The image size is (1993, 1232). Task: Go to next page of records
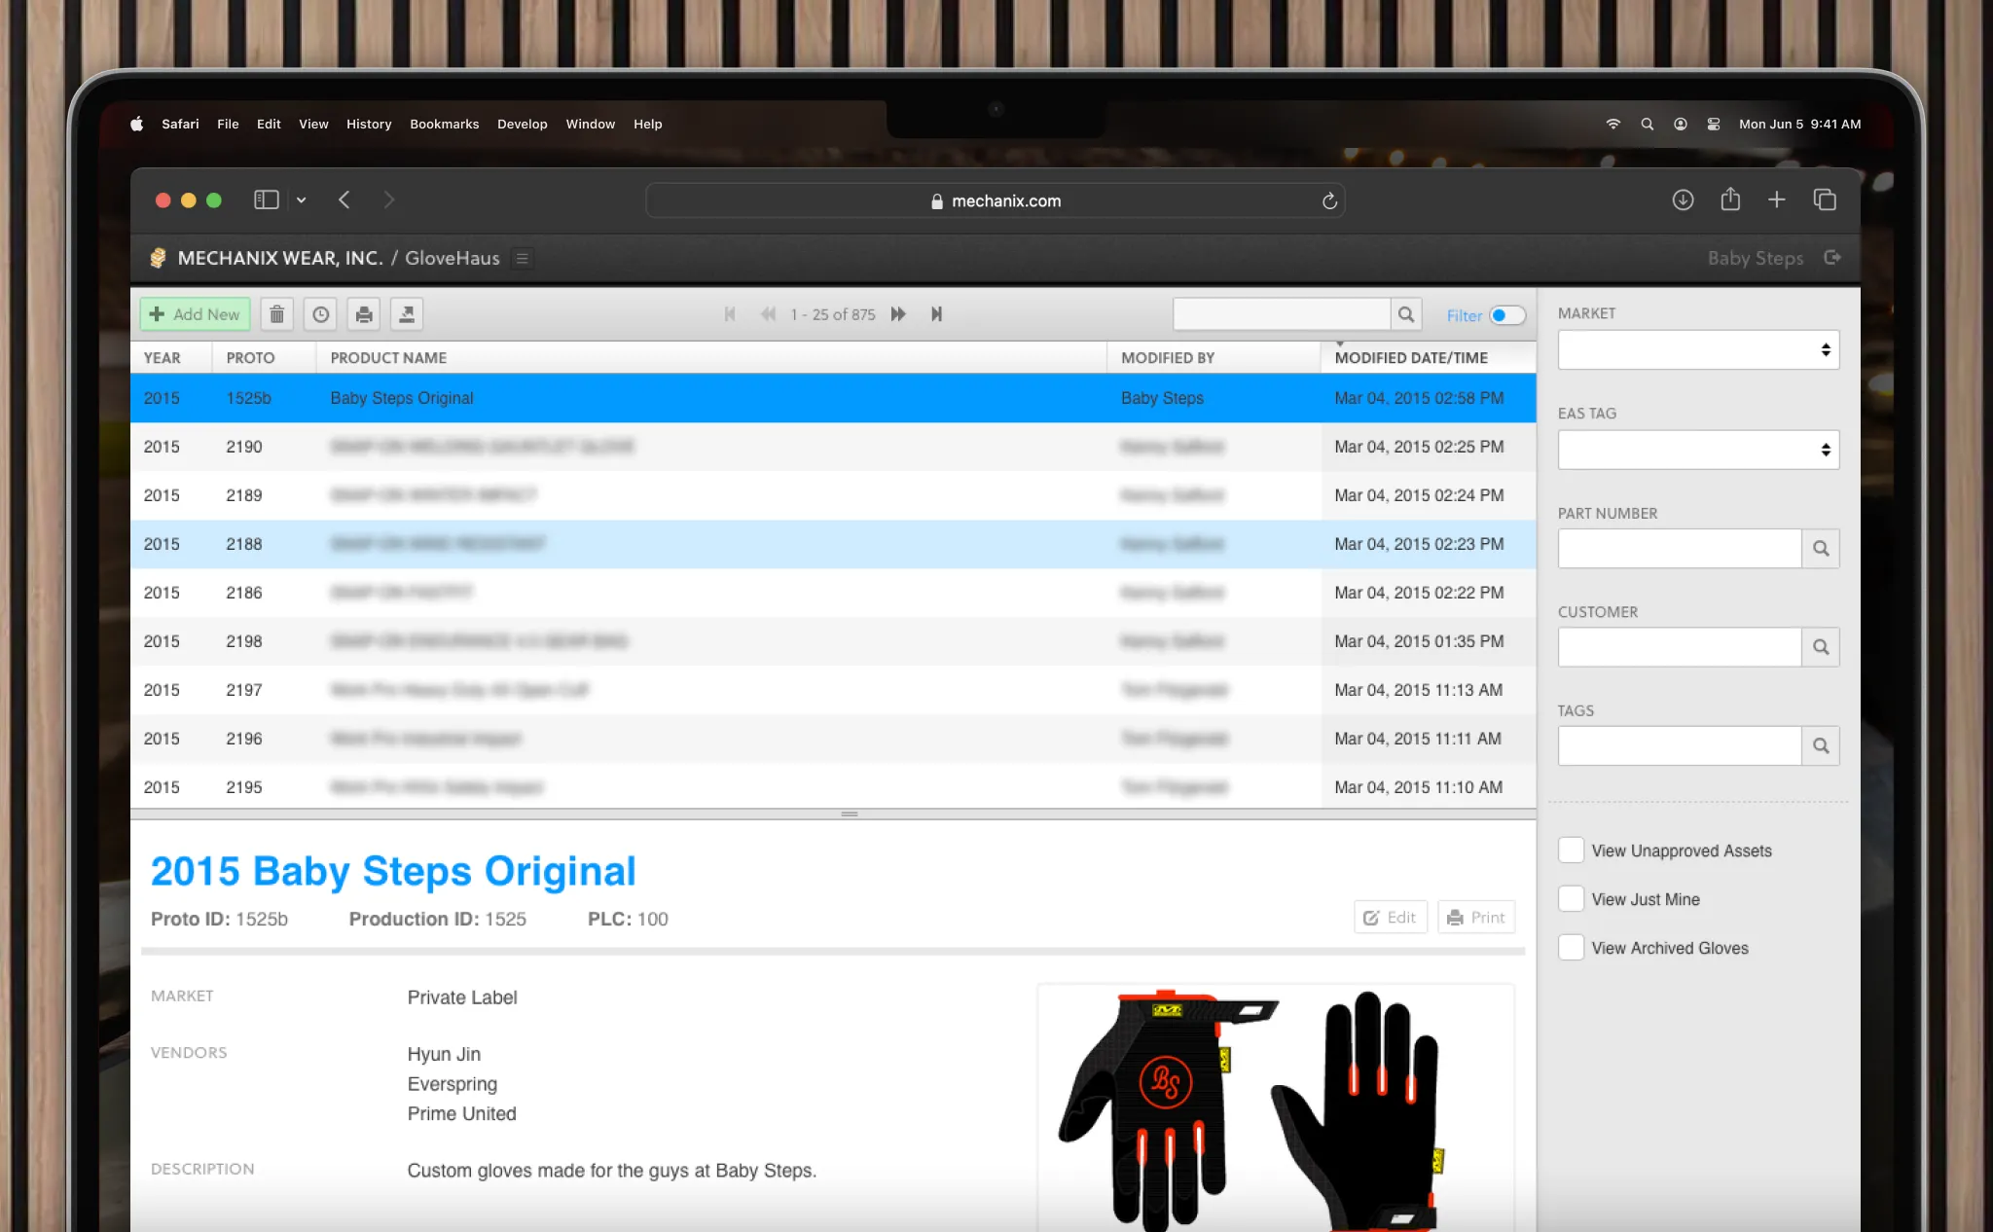point(898,314)
